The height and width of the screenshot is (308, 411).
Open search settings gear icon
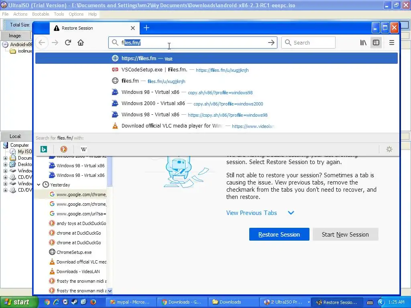[x=389, y=149]
